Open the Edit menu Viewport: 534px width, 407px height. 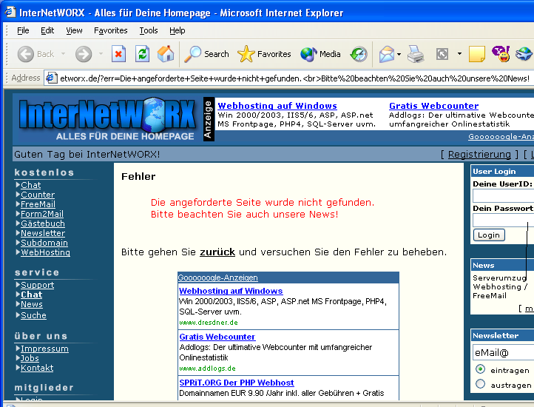point(47,30)
